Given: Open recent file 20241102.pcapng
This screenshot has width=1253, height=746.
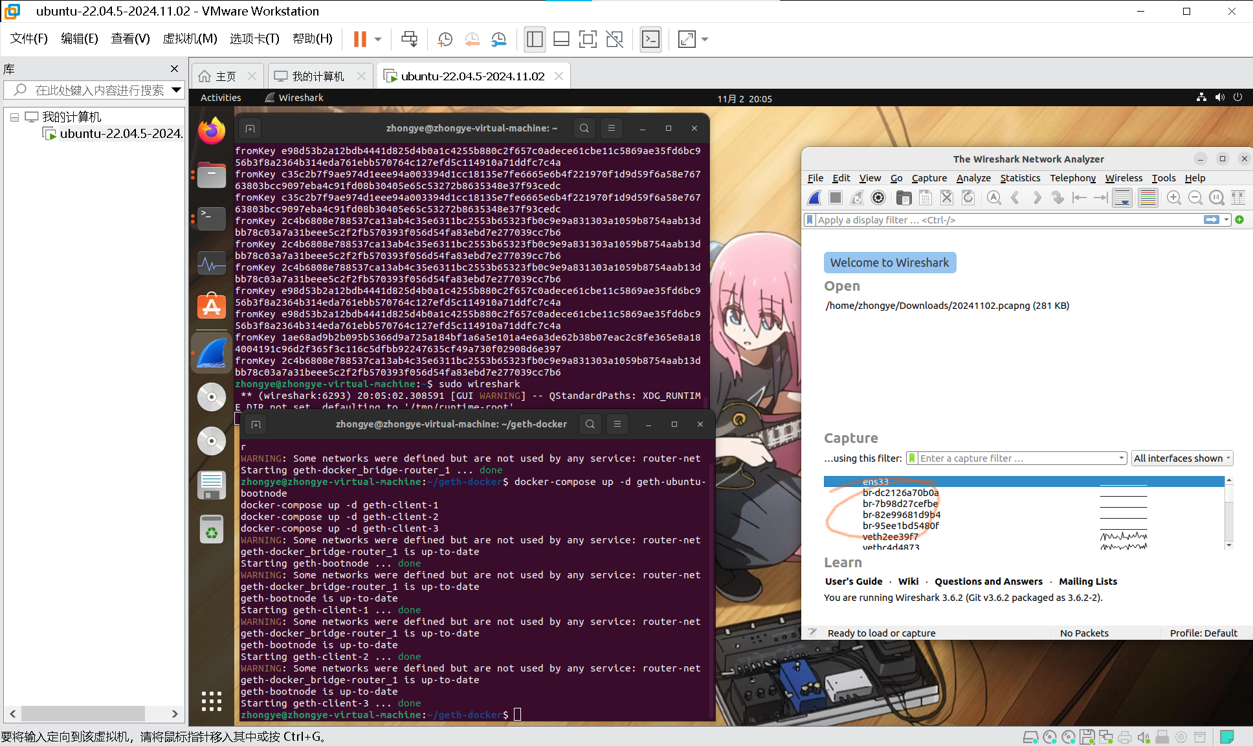Looking at the screenshot, I should (948, 306).
